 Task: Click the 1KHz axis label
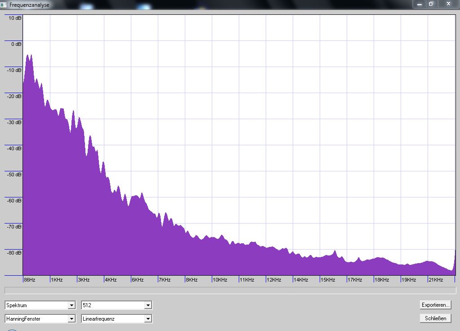[57, 280]
